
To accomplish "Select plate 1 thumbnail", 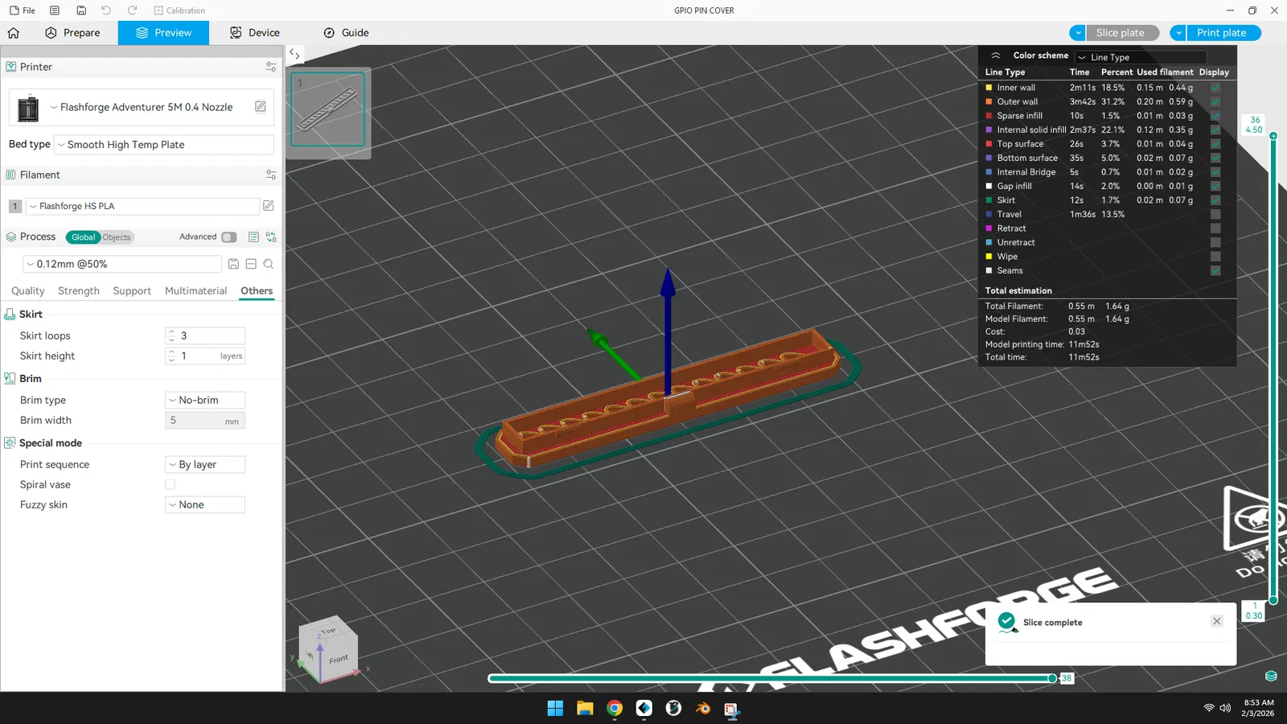I will pyautogui.click(x=327, y=109).
